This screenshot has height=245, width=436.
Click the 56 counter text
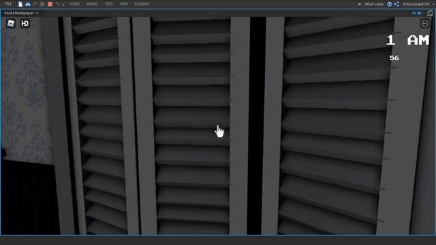pos(394,58)
